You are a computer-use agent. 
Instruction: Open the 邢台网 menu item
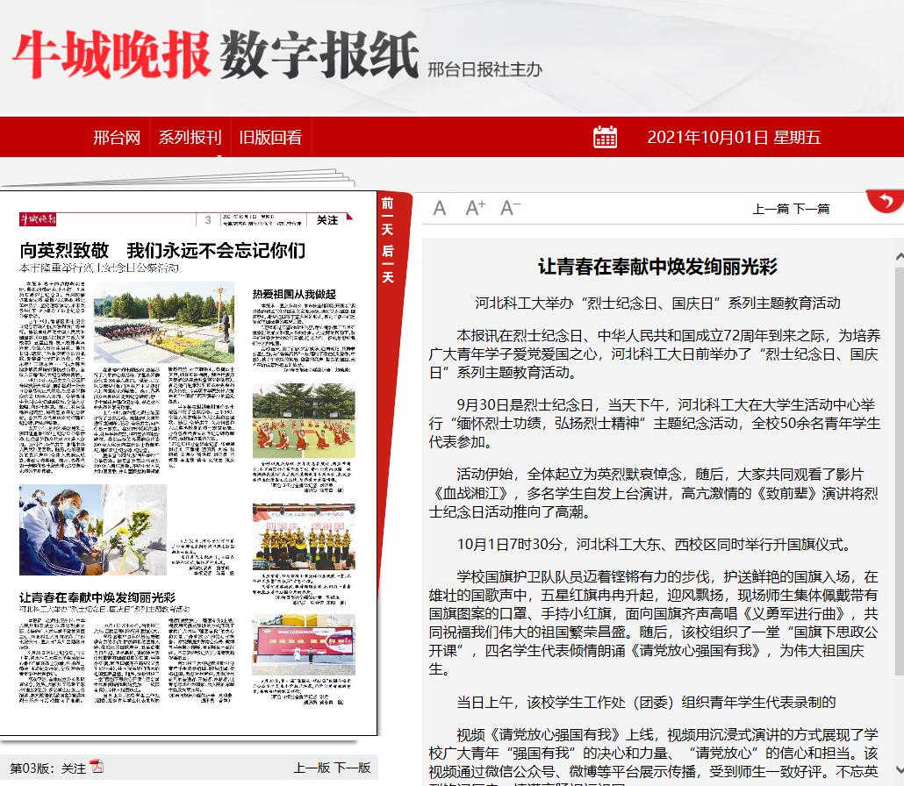[117, 138]
